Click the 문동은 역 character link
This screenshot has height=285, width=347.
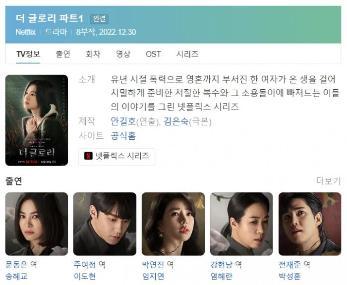21,264
